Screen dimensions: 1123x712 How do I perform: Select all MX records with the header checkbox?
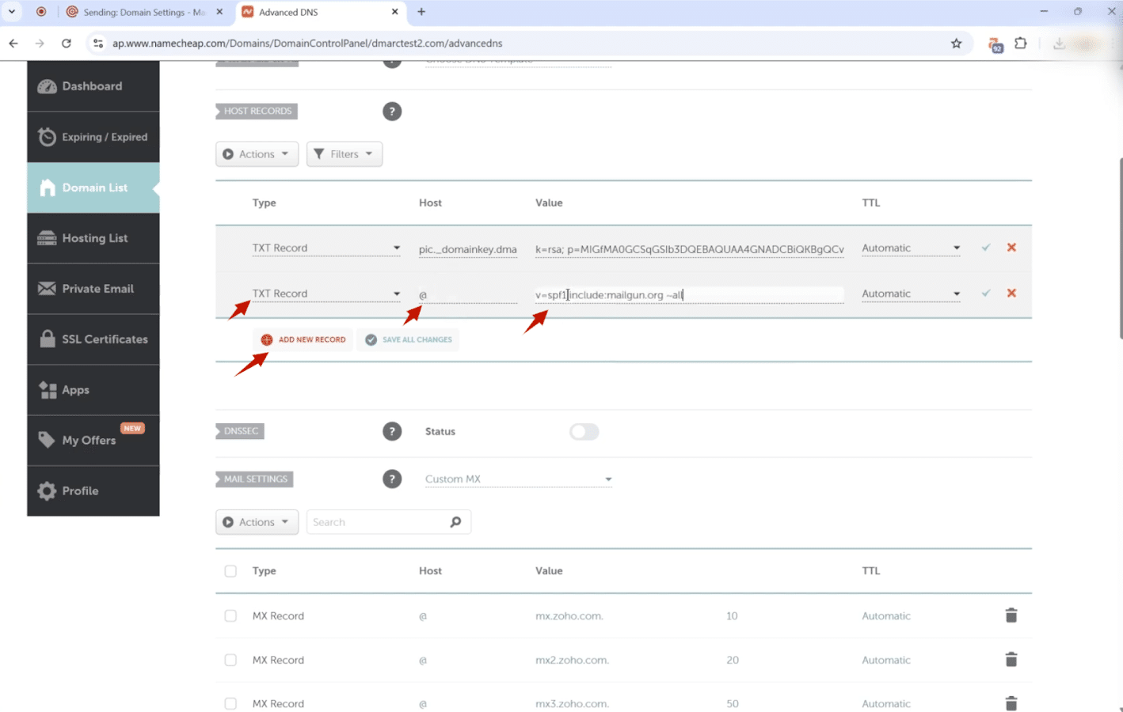coord(230,571)
